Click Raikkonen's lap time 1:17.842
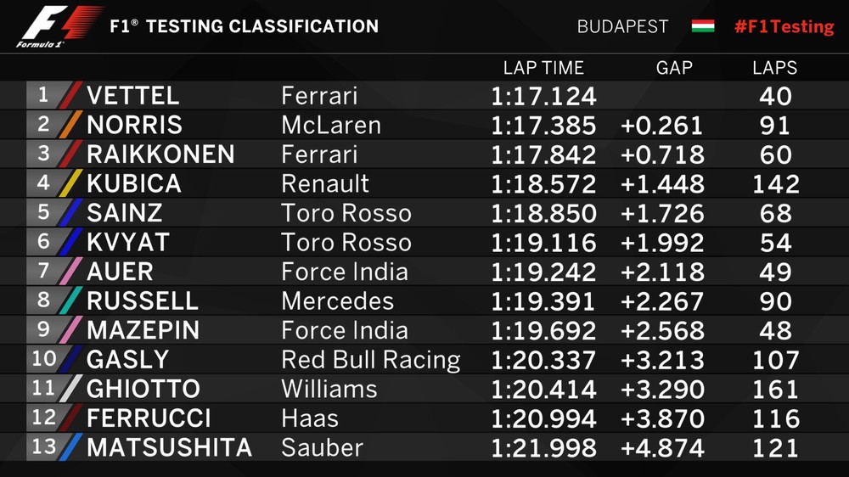849x477 pixels. 543,154
